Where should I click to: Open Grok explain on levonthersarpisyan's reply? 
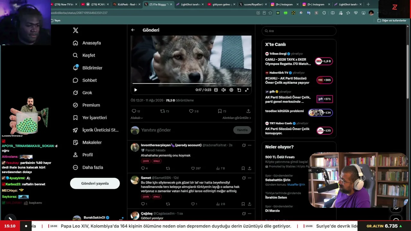244,145
